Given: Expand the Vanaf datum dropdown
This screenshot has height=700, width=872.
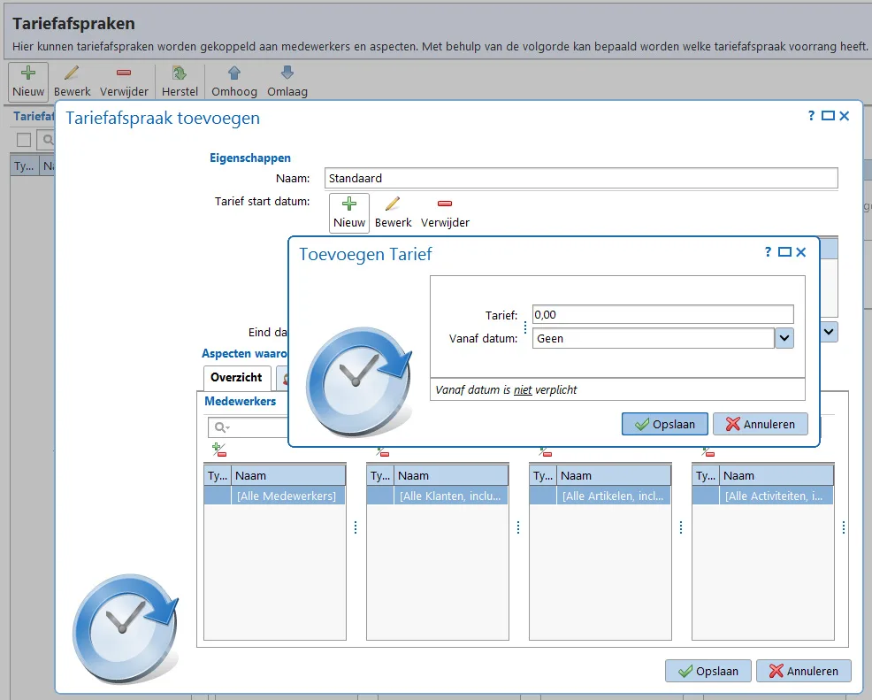Looking at the screenshot, I should pyautogui.click(x=784, y=338).
